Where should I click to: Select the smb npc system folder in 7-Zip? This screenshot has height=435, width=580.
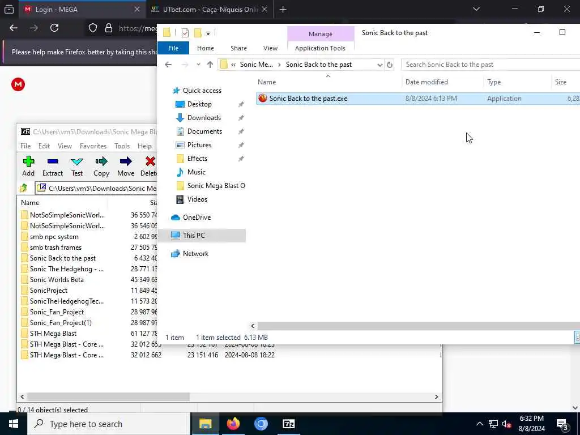click(x=54, y=237)
